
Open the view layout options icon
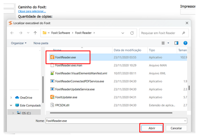click(x=163, y=43)
